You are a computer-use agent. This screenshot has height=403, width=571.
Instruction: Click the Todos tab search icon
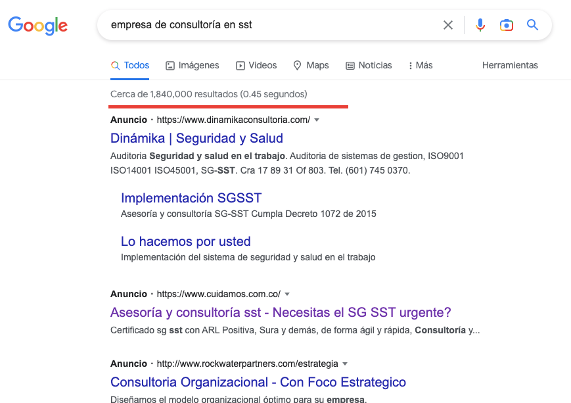[x=115, y=66]
